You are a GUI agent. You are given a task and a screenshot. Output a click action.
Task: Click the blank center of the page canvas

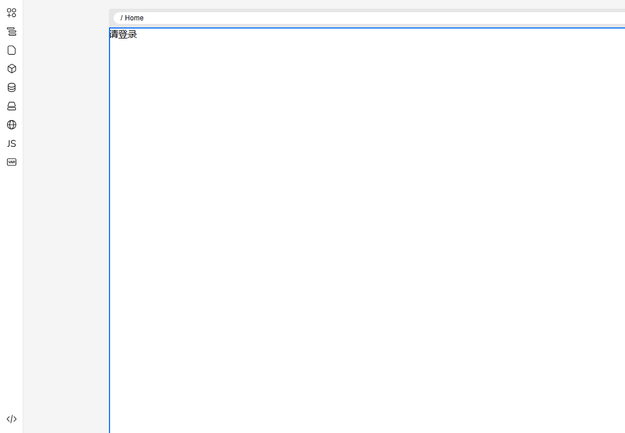coord(367,233)
